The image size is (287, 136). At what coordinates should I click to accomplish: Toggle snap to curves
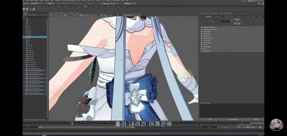point(61,3)
